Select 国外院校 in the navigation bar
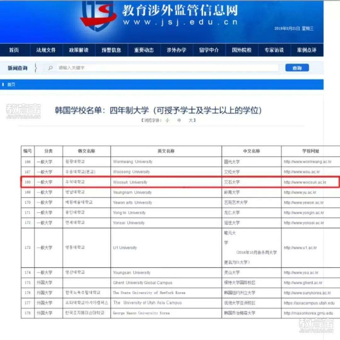340x340 pixels. (241, 50)
